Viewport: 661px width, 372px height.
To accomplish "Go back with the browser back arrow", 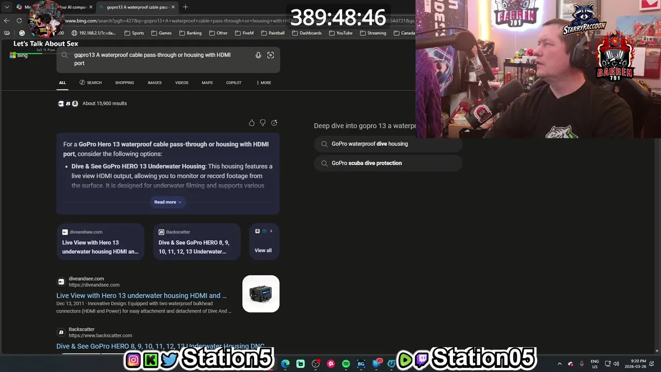I will point(6,21).
